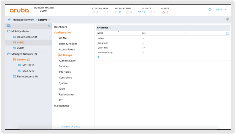Select the GVA01-New AP group row
The width and height of the screenshot is (235, 134).
103,48
